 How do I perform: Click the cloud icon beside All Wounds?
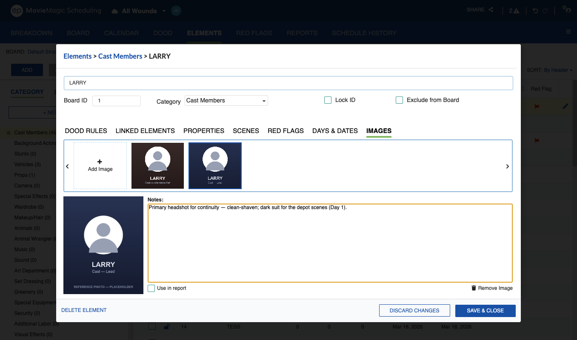click(115, 11)
